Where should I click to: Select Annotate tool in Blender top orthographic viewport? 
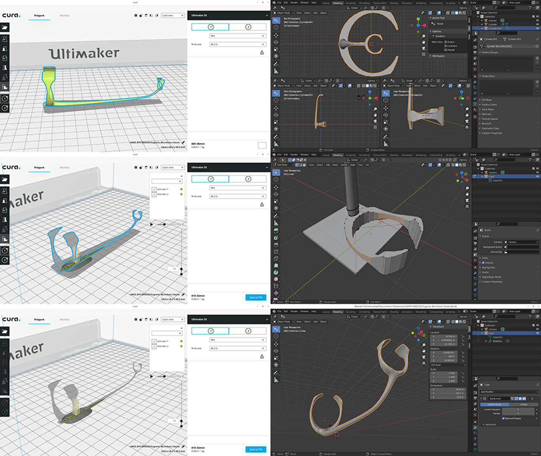point(276,64)
